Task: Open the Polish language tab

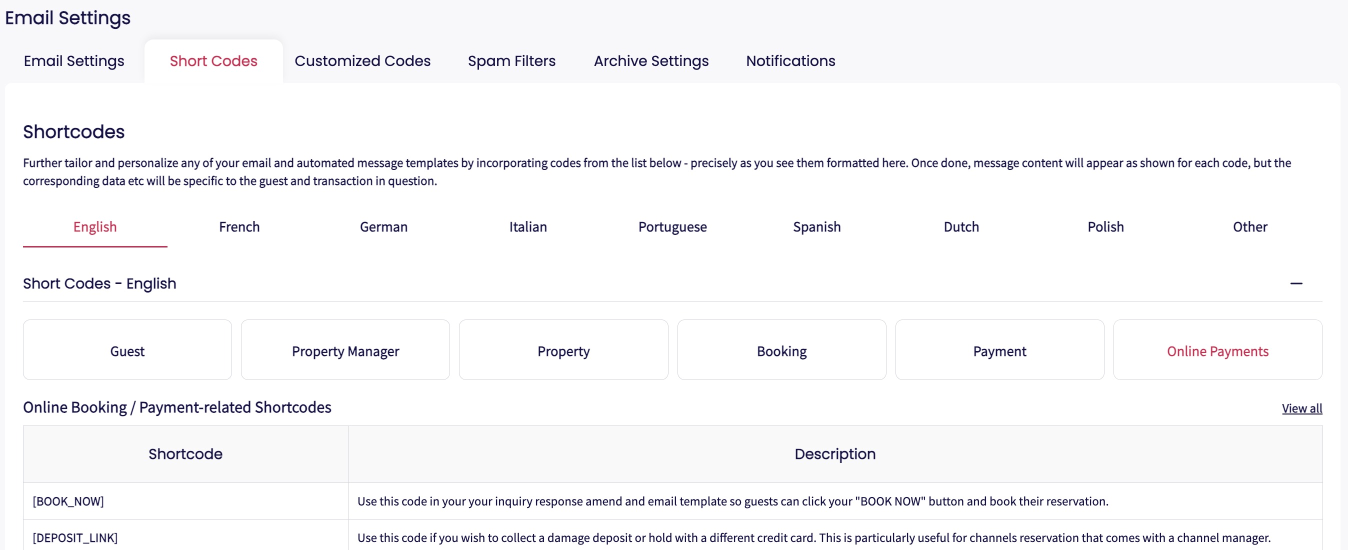Action: coord(1105,227)
